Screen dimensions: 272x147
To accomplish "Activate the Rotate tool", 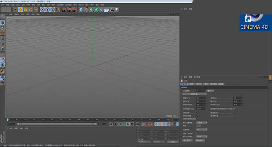I will coord(31,10).
